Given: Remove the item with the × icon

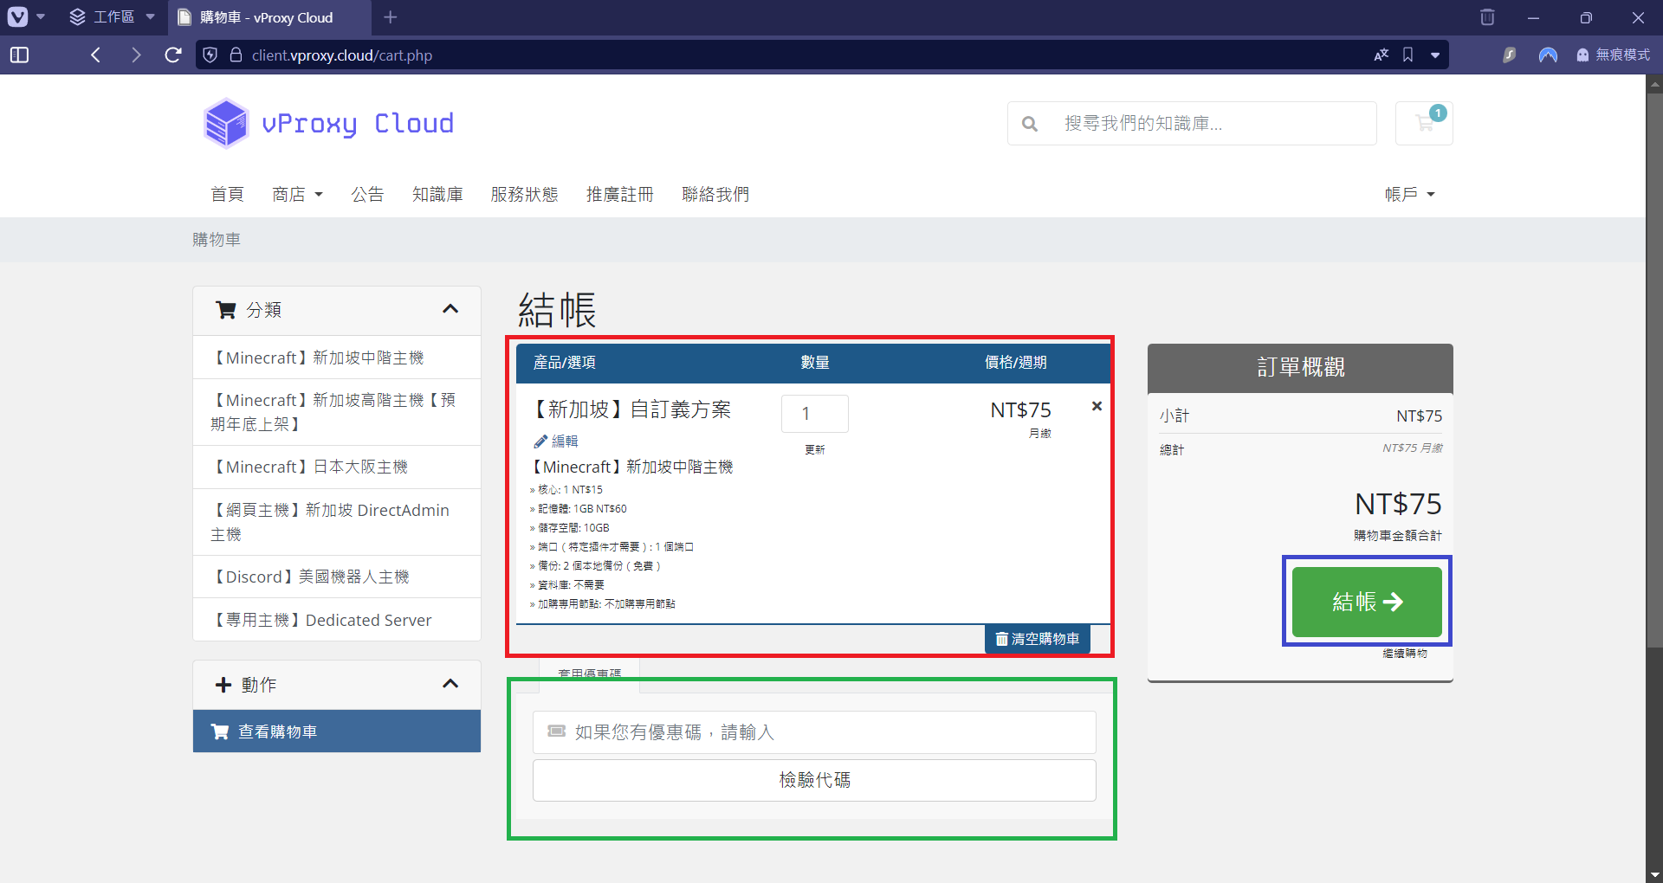Looking at the screenshot, I should [x=1097, y=406].
